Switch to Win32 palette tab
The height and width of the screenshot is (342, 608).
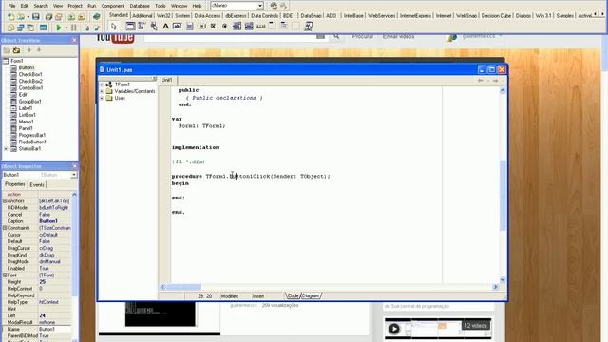click(163, 15)
